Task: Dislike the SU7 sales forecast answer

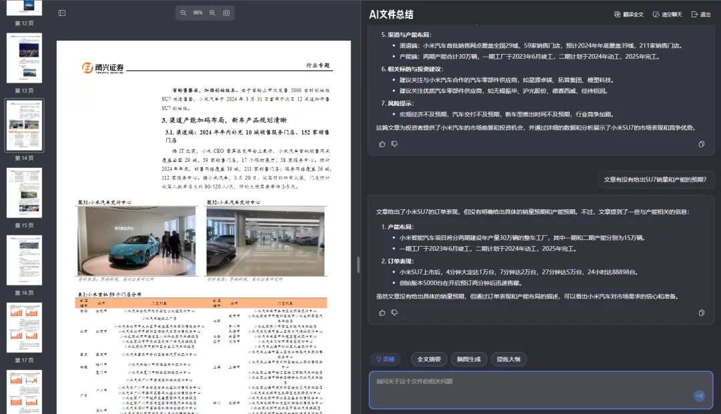Action: pyautogui.click(x=395, y=313)
